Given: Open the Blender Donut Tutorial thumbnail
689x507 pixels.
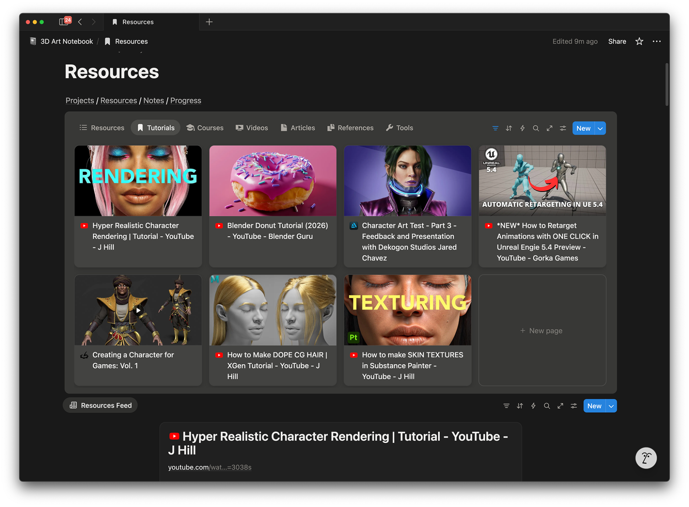Looking at the screenshot, I should tap(273, 181).
